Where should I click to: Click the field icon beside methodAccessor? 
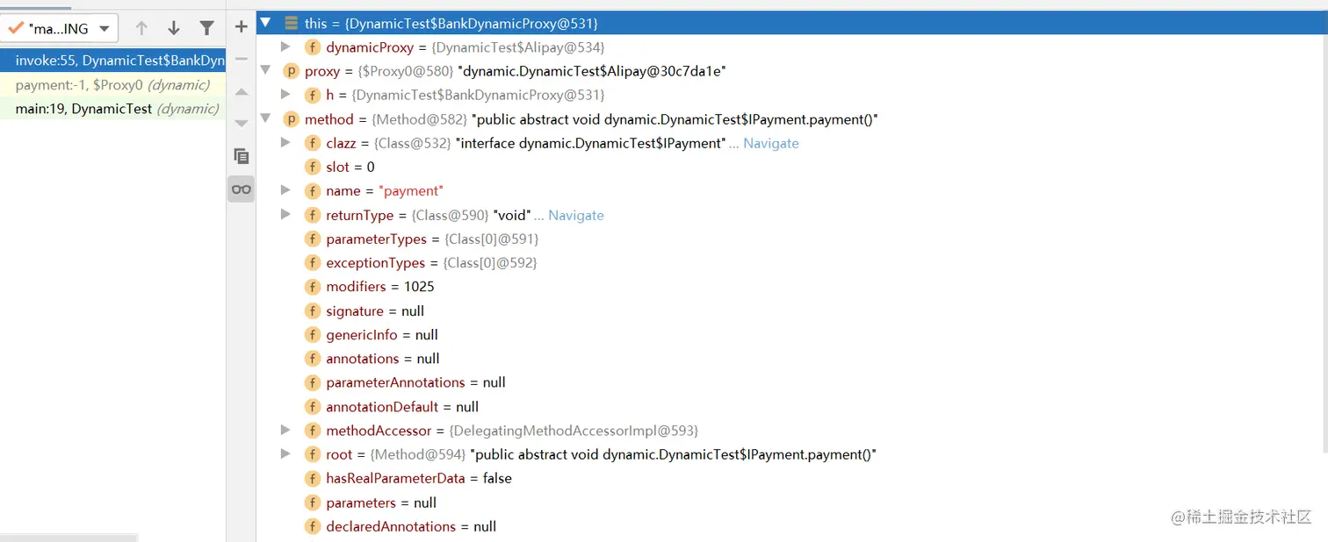[312, 430]
